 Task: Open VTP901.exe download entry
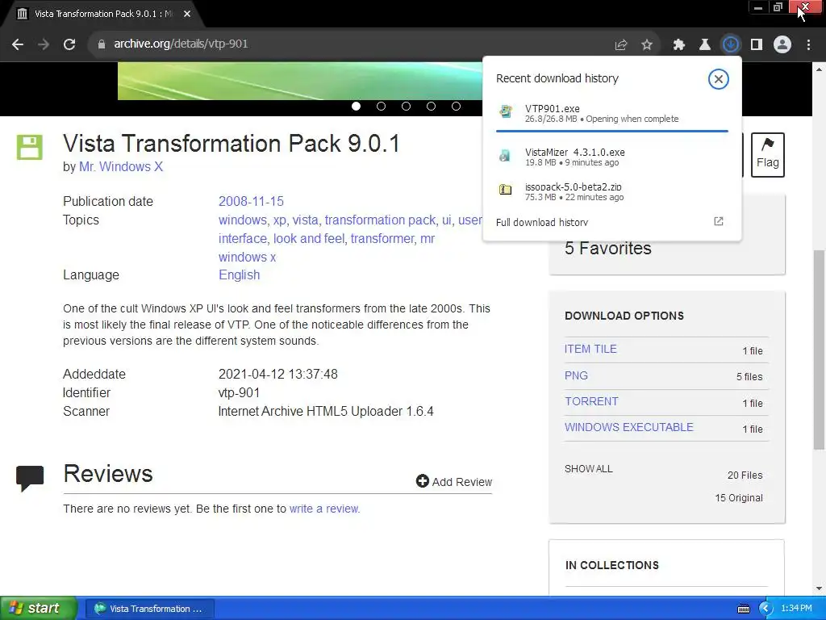tap(611, 113)
